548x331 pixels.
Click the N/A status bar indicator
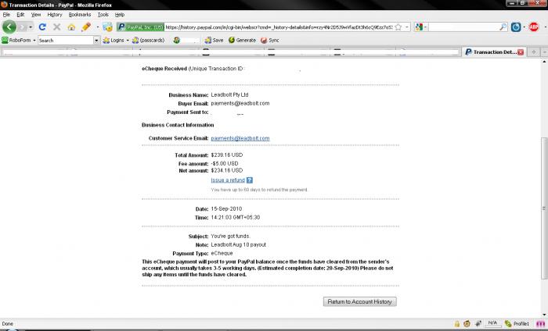point(492,323)
